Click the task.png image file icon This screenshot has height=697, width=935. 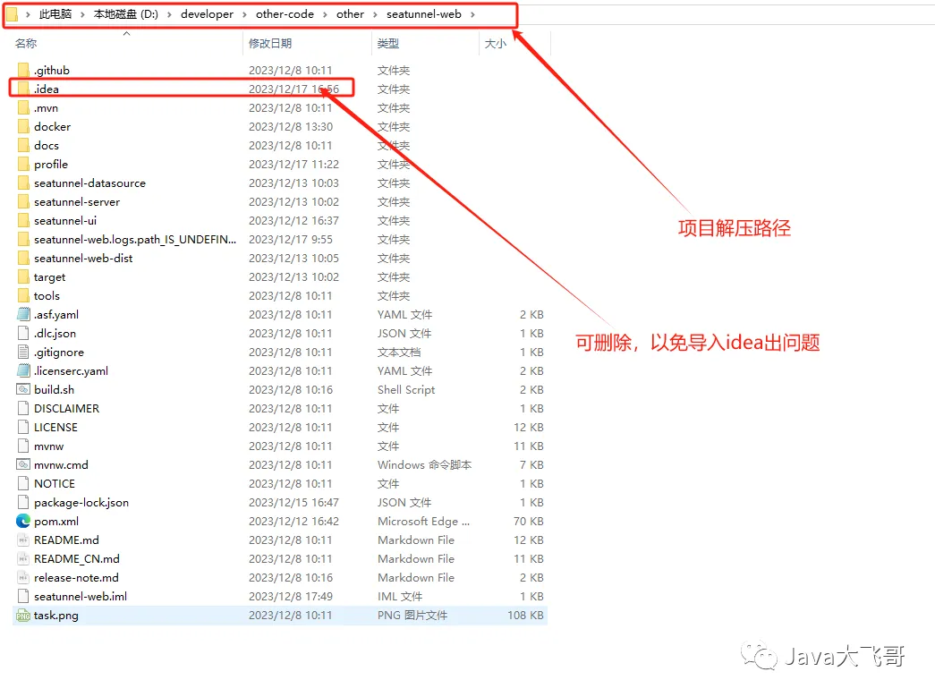[x=23, y=616]
